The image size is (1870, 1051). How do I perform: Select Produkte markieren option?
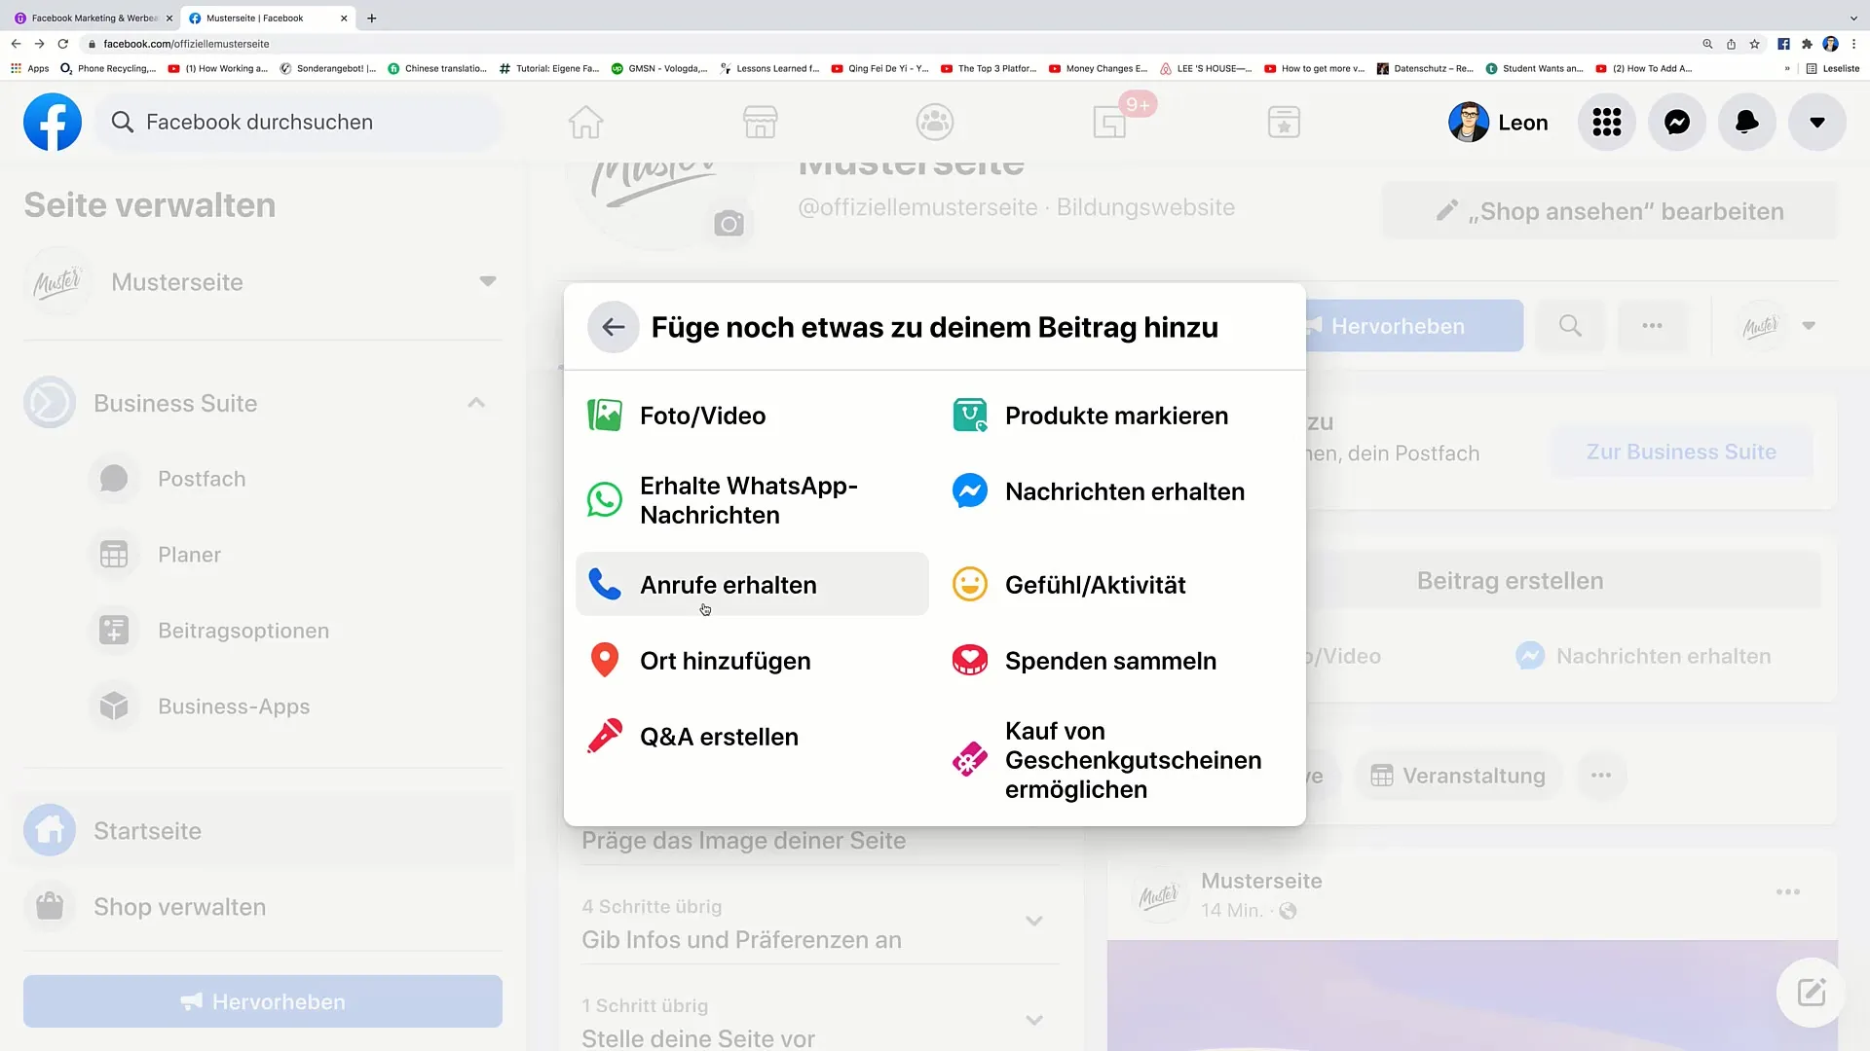(x=1116, y=415)
